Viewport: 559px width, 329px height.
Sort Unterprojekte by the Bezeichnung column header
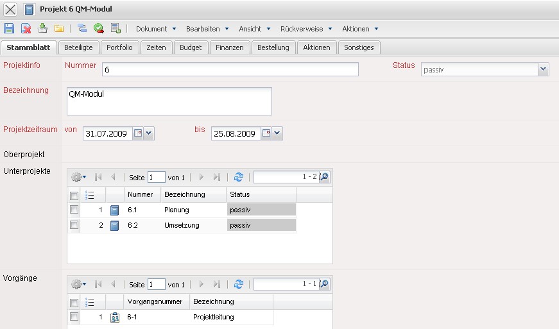[x=185, y=194]
